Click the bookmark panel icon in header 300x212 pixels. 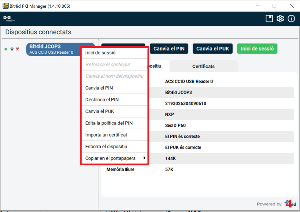tap(269, 18)
